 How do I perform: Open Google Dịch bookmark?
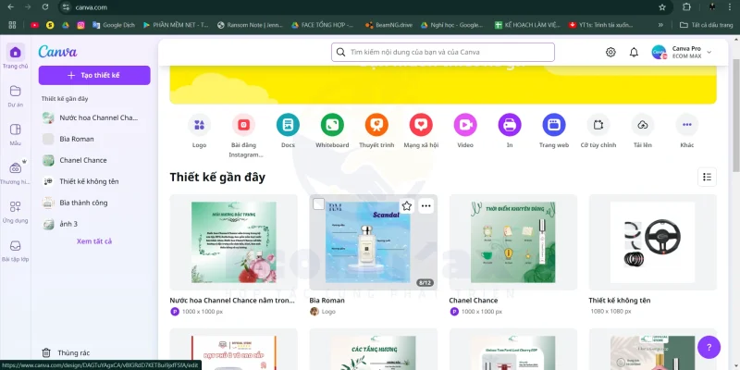pyautogui.click(x=114, y=25)
